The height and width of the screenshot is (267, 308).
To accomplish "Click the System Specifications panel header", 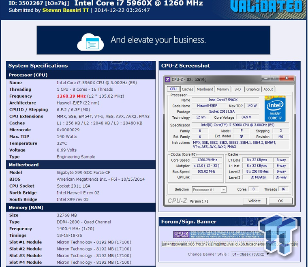I will 81,66.
